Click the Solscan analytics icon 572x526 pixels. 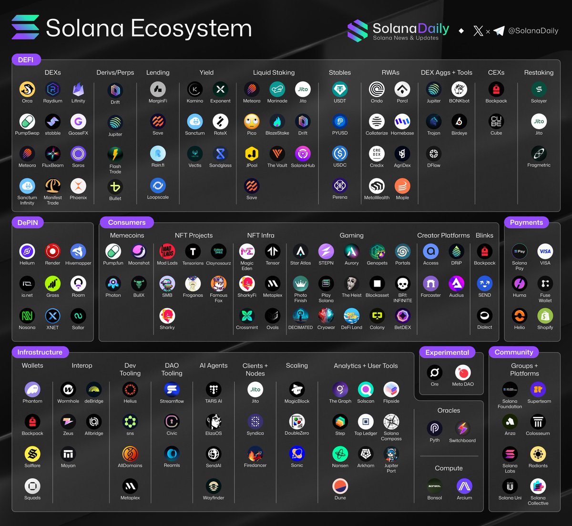tap(366, 389)
